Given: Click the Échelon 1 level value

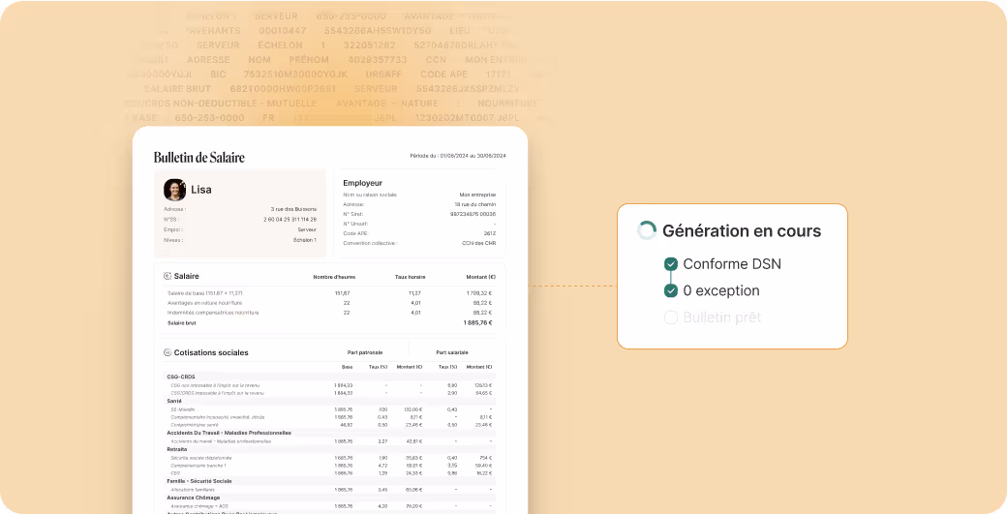Looking at the screenshot, I should [x=305, y=240].
